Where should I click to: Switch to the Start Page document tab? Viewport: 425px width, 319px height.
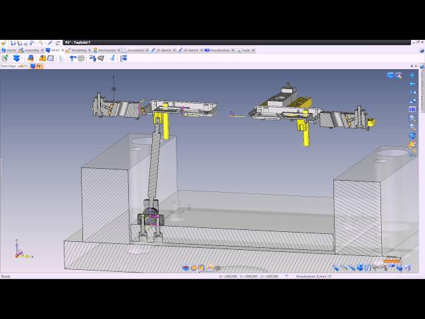[8, 66]
